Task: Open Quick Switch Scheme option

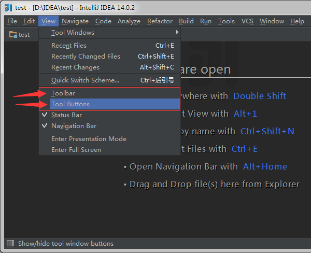Action: 109,80
